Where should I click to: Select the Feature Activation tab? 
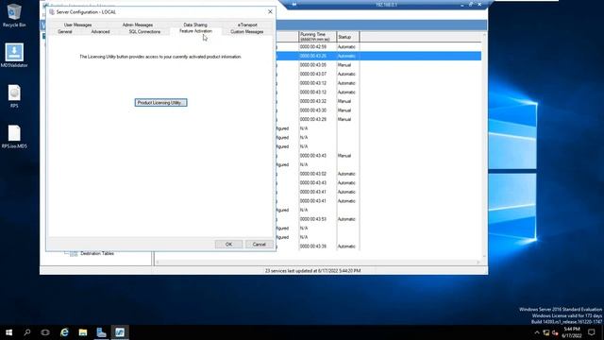click(195, 31)
